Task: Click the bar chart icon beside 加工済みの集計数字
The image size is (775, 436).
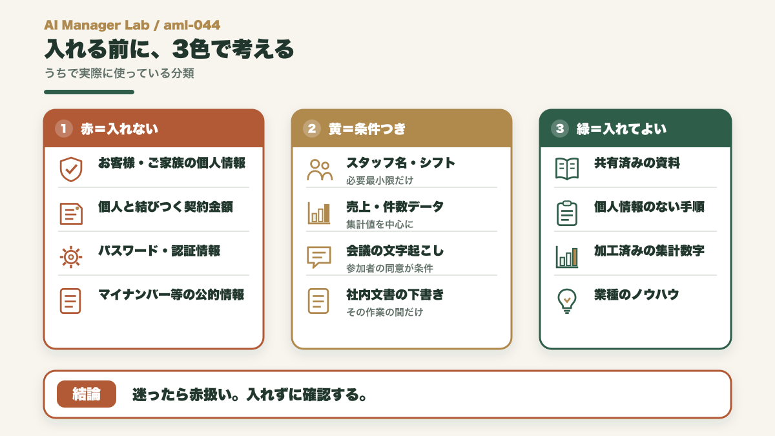Action: [567, 257]
